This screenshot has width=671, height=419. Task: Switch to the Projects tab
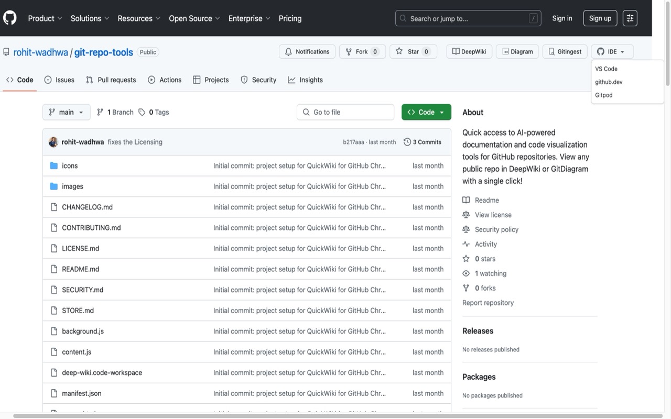coord(211,80)
